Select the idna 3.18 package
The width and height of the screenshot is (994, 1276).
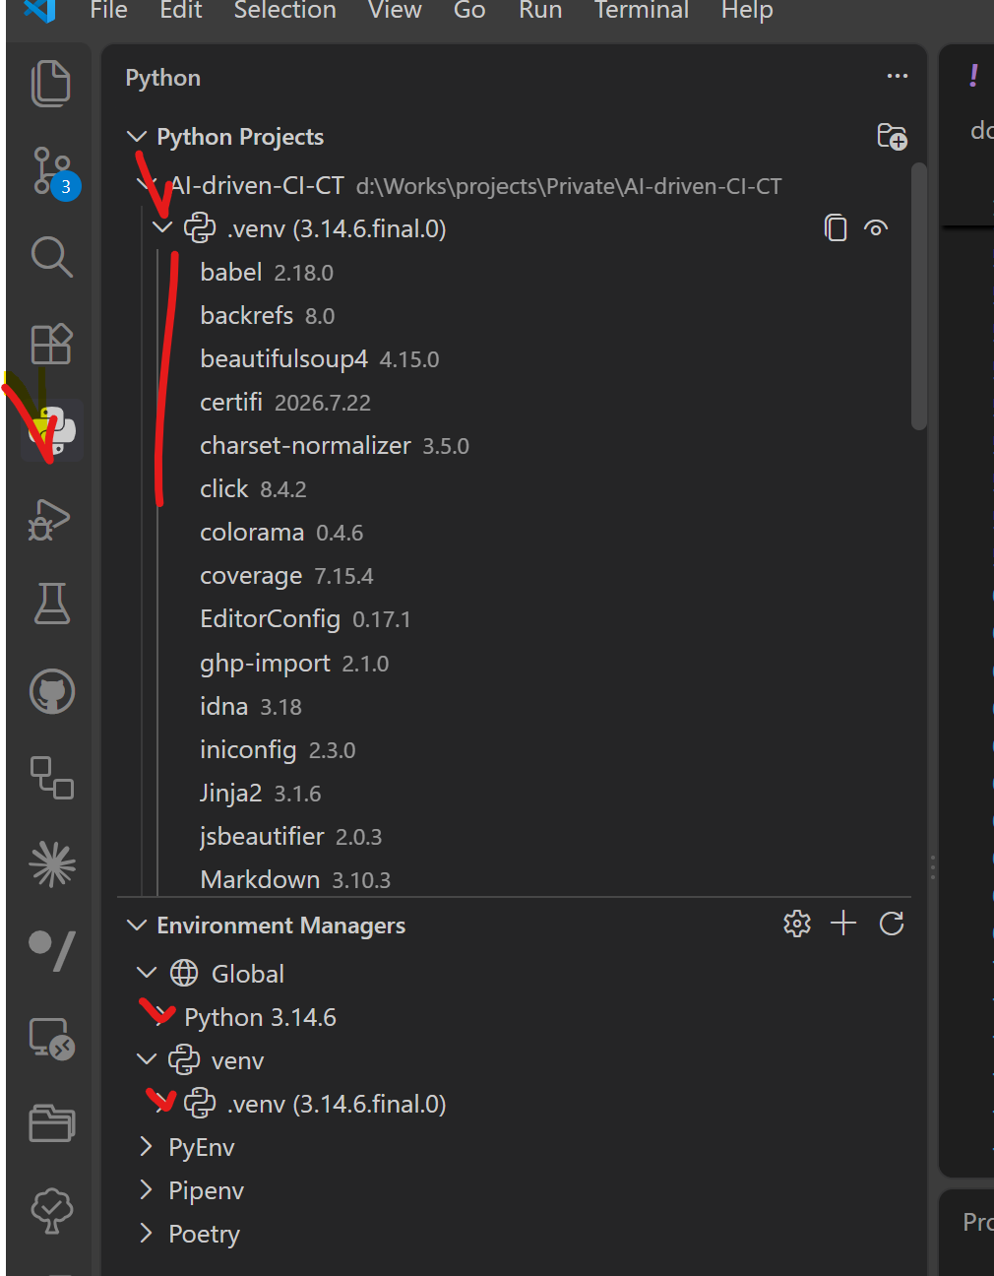tap(514, 706)
